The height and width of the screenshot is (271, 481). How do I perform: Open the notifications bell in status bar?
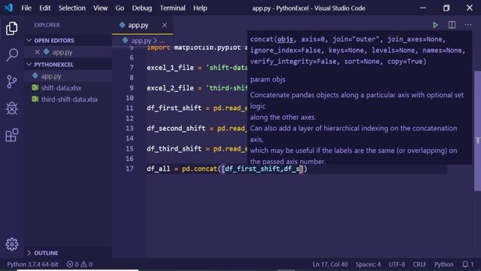(465, 264)
